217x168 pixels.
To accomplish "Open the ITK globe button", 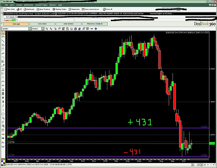I will click(x=19, y=9).
